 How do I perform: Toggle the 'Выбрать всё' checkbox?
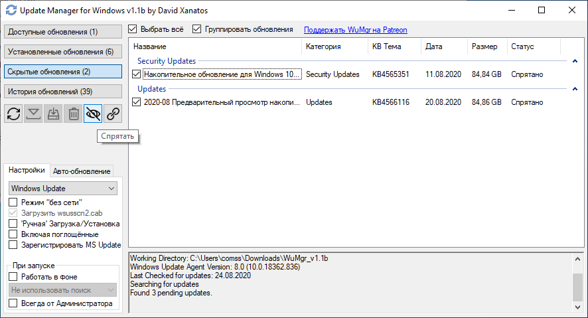point(132,29)
